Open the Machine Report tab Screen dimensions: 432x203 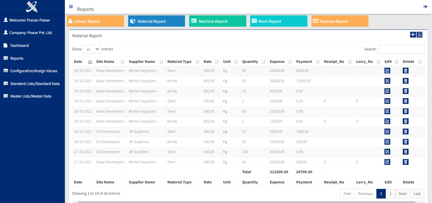[218, 21]
